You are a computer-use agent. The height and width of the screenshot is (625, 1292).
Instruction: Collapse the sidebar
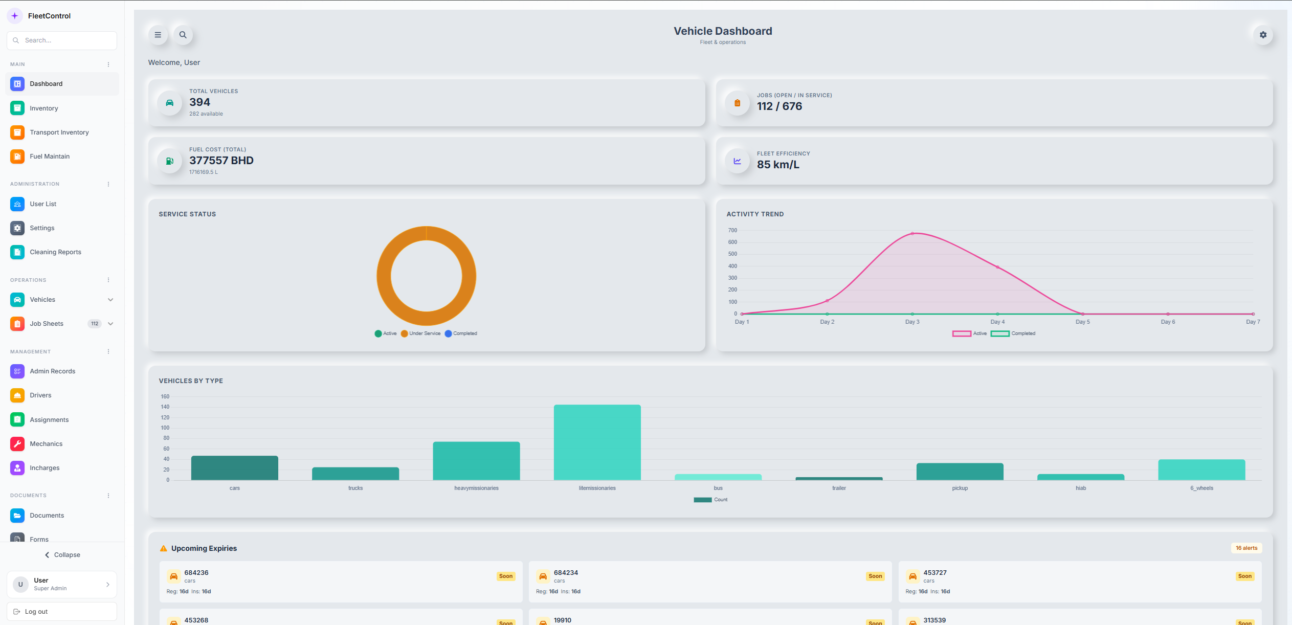[x=62, y=555]
